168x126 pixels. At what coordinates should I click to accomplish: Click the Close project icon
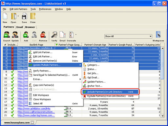point(33,16)
